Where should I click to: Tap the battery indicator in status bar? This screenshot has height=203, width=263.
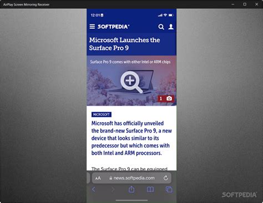pos(171,15)
